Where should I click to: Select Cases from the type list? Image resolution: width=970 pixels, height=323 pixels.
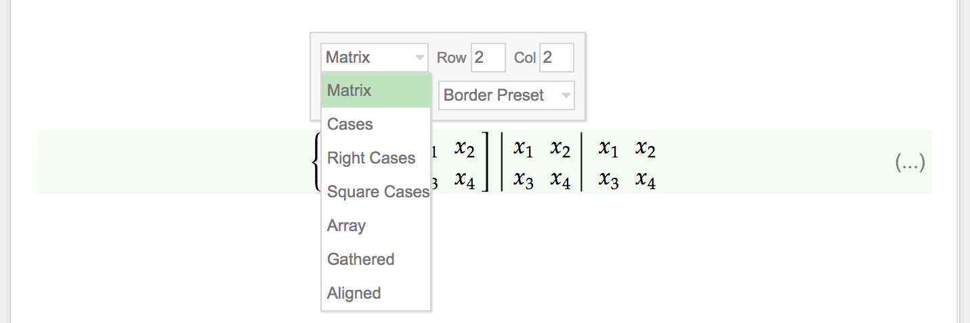click(x=376, y=124)
